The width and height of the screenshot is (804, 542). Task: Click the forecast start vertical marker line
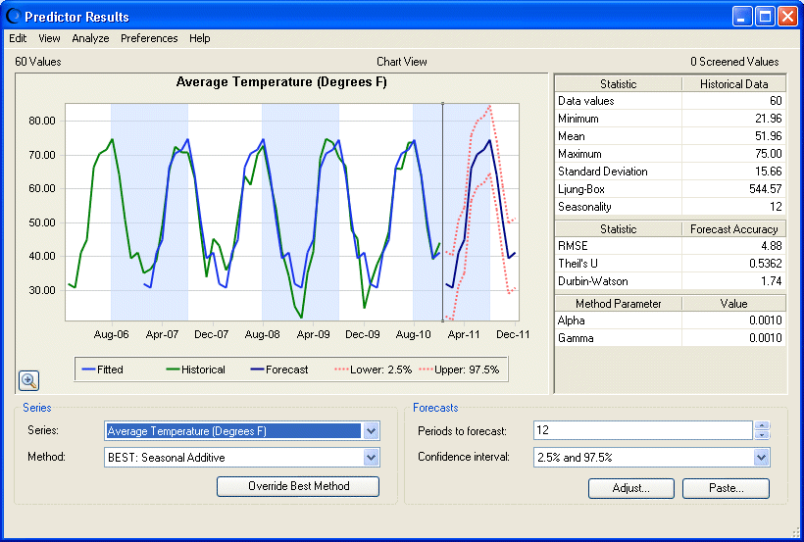pos(442,213)
